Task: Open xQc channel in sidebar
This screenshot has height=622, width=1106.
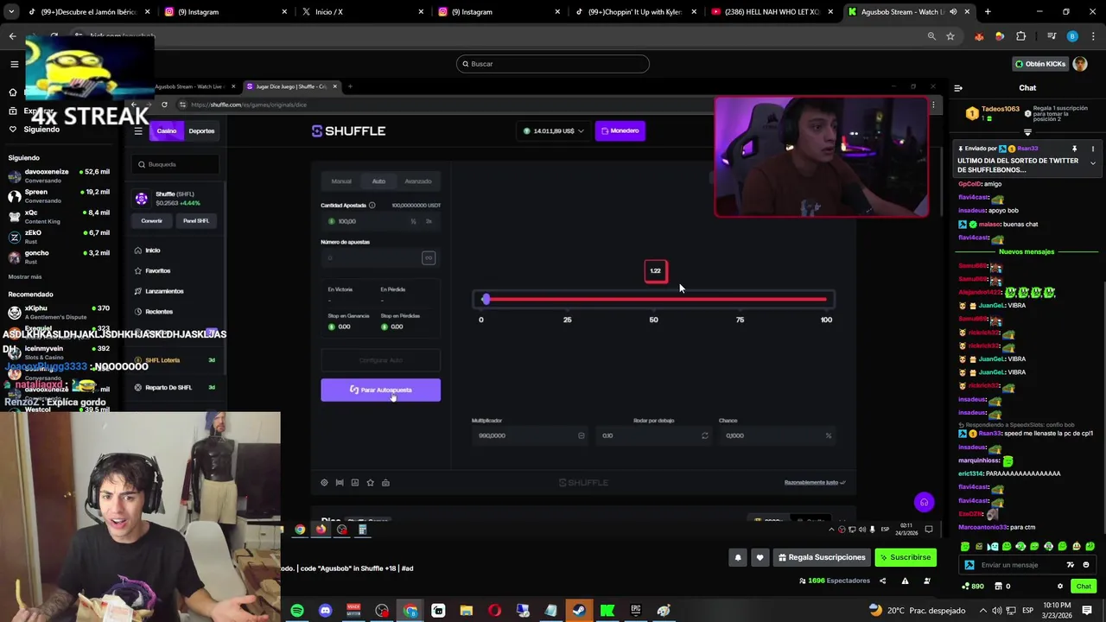Action: 59,216
